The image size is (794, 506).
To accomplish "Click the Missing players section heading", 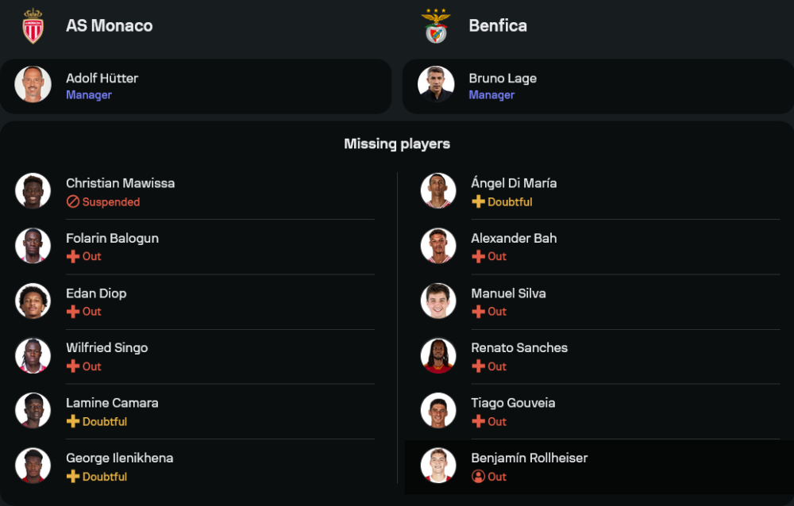I will pyautogui.click(x=397, y=144).
